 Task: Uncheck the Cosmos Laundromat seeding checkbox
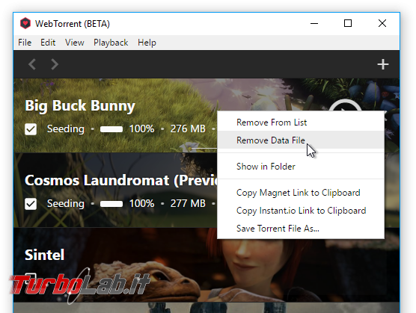tap(31, 204)
